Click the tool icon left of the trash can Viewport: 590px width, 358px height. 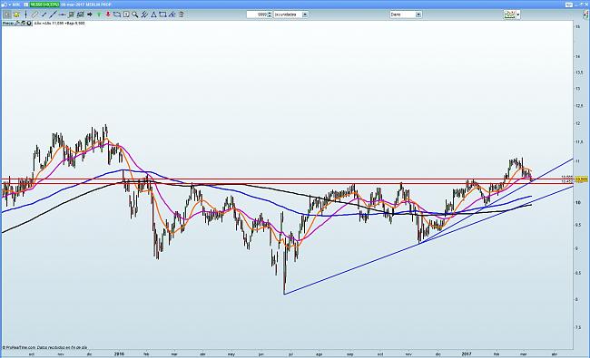pos(172,15)
